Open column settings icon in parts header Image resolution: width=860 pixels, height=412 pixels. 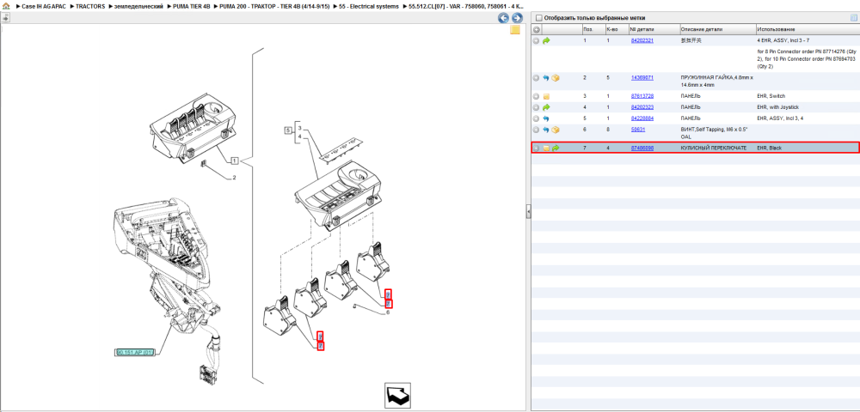853,17
